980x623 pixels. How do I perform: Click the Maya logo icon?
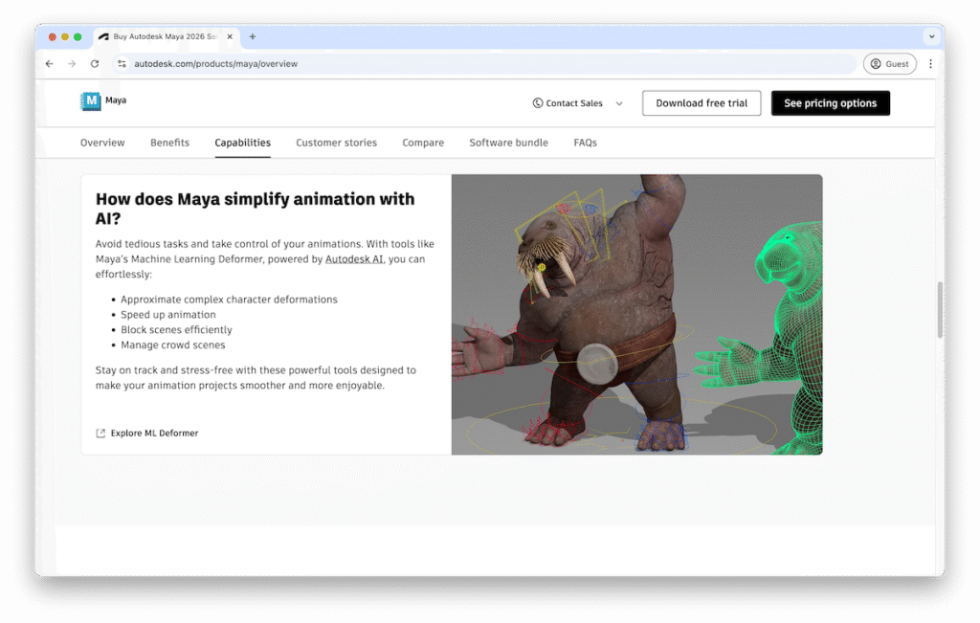[91, 101]
